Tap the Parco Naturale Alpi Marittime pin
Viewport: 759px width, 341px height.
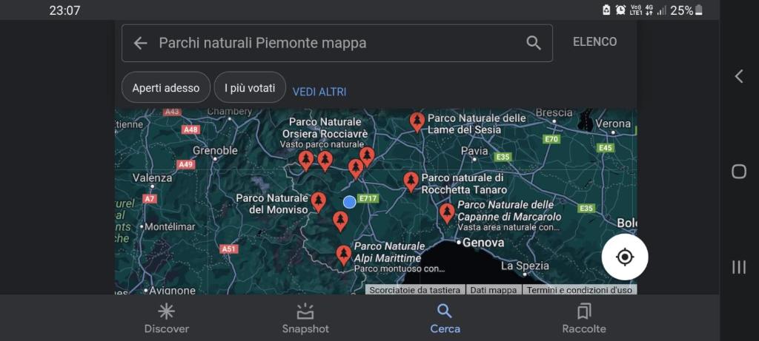point(343,254)
